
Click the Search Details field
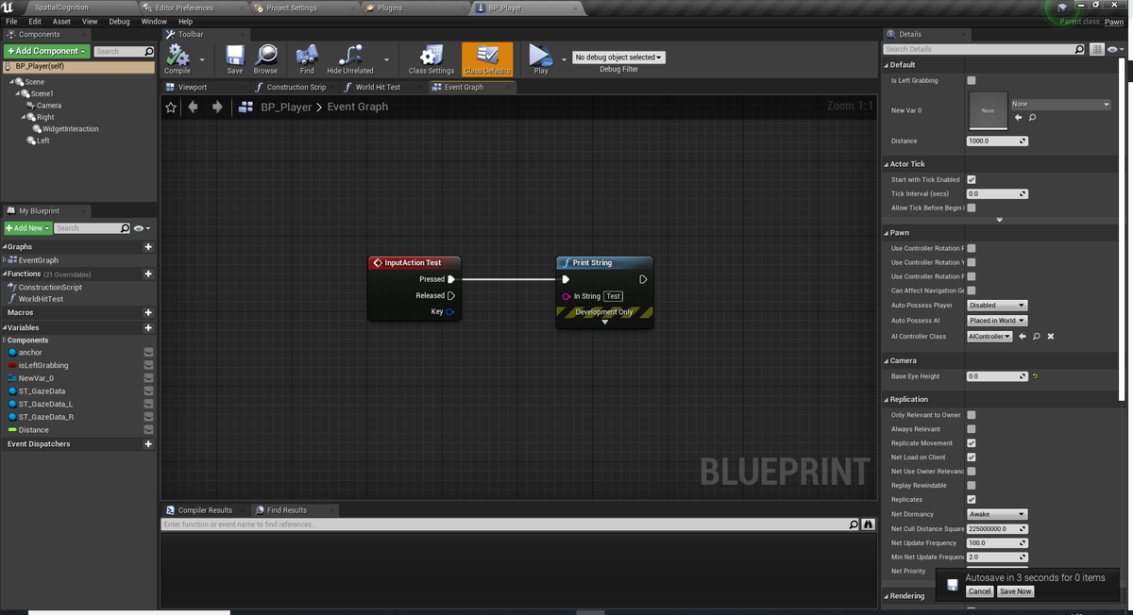click(x=984, y=49)
